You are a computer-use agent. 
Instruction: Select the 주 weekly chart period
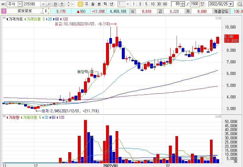86,4
